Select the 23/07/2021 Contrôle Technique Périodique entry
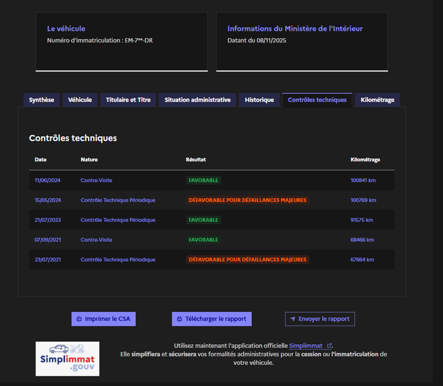The height and width of the screenshot is (386, 443). (212, 259)
